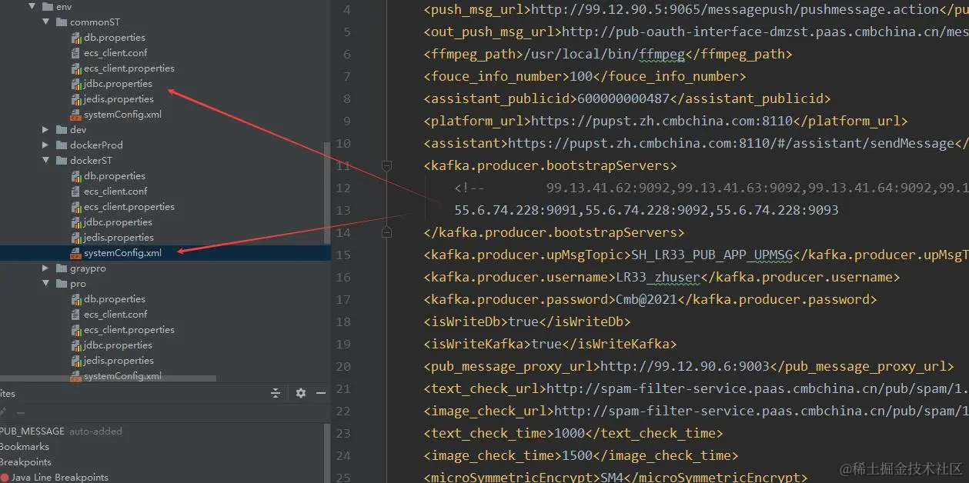Click line number 4 in the gutter
This screenshot has height=483, width=969.
[x=346, y=10]
